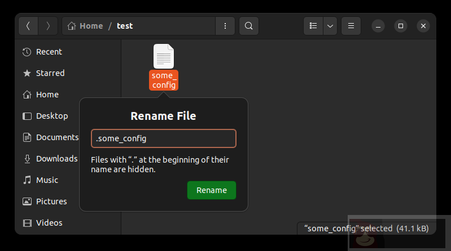Open the hamburger main menu
Image resolution: width=451 pixels, height=251 pixels.
(x=351, y=26)
